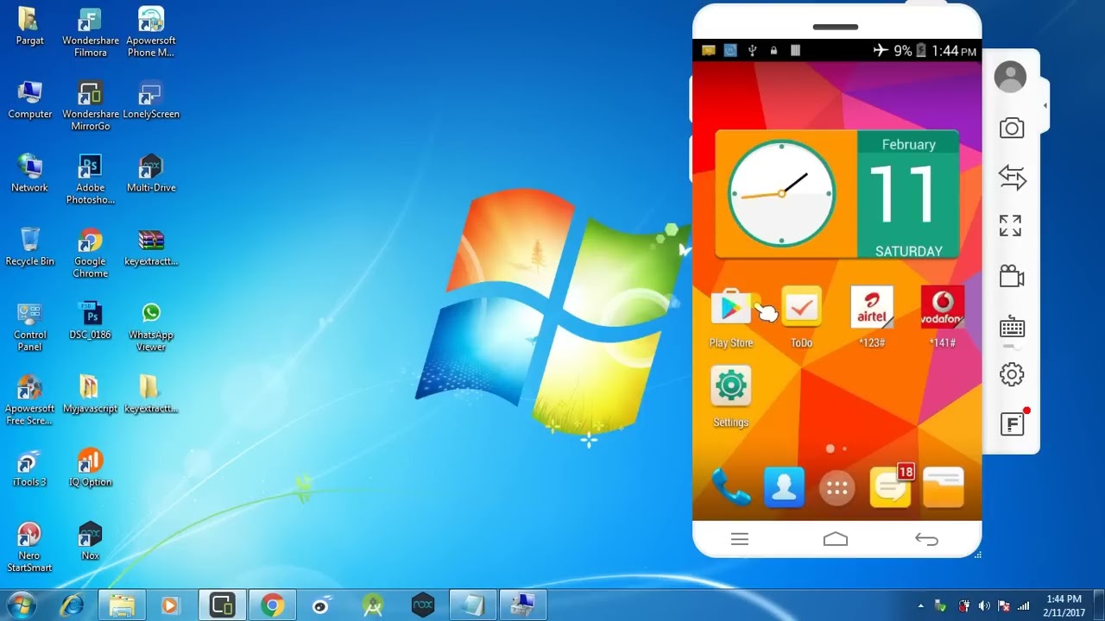Viewport: 1105px width, 621px height.
Task: Open Nox player from taskbar
Action: click(422, 605)
